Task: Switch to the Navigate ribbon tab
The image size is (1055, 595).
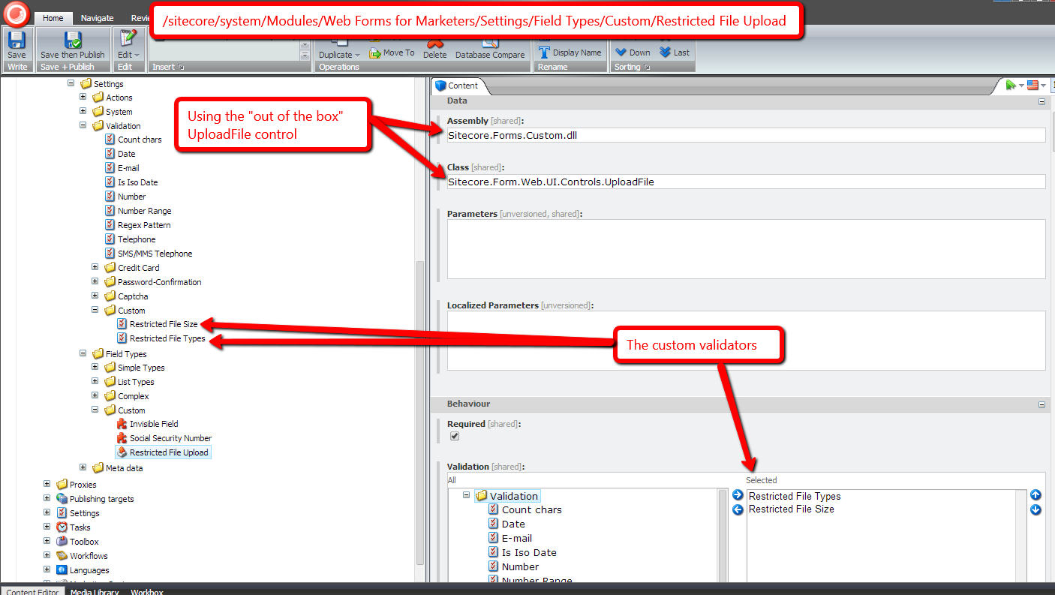Action: [x=98, y=18]
